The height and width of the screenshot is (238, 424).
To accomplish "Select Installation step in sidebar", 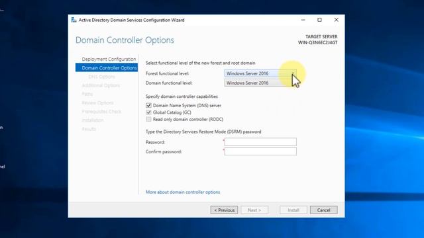I will [93, 120].
